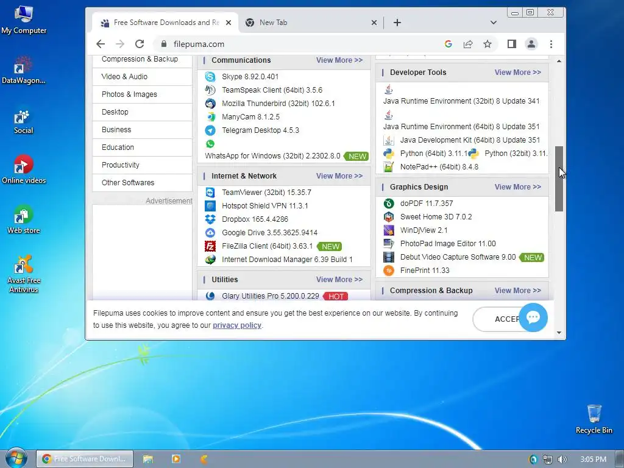Select Business category in sidebar
This screenshot has width=624, height=468.
click(142, 130)
